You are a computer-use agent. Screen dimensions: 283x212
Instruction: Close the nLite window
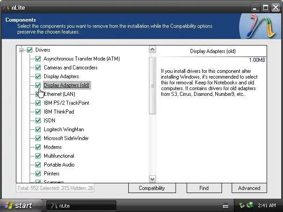coord(275,8)
